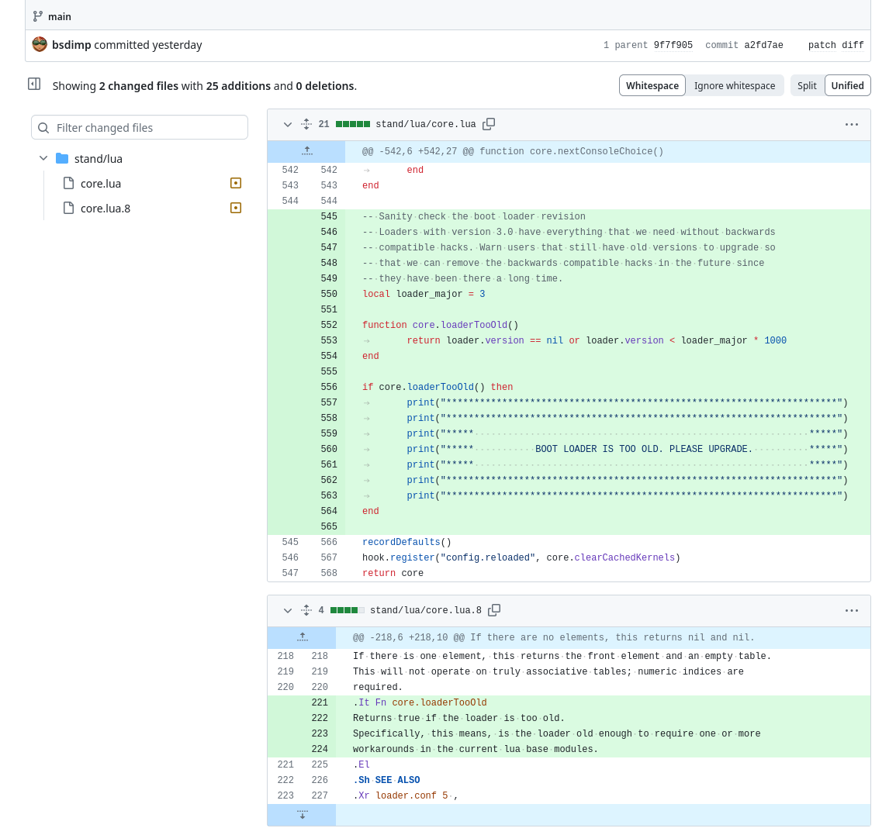The width and height of the screenshot is (896, 835).
Task: Collapse the file tree sidebar icon
Action: [x=34, y=84]
